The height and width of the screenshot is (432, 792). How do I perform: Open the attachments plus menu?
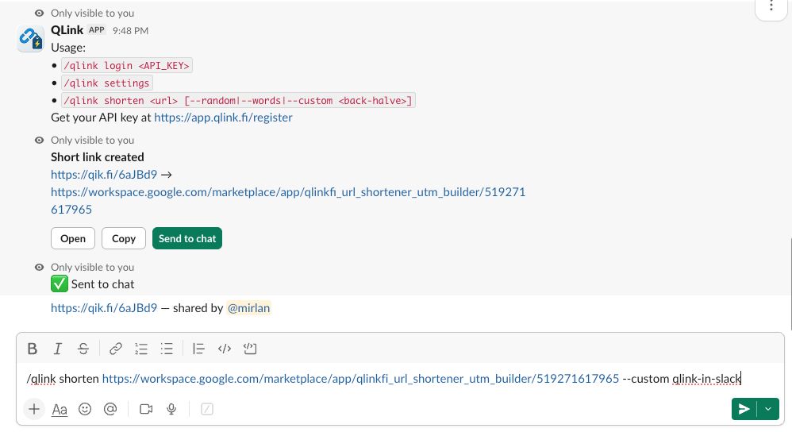pos(34,409)
